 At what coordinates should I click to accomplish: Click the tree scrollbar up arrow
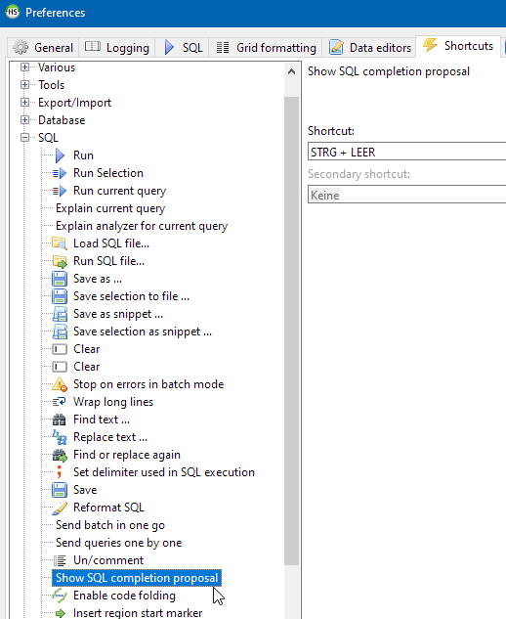(291, 71)
